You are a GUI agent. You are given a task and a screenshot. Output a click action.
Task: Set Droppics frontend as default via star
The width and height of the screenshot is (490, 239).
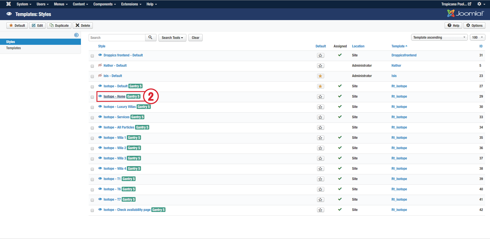click(x=320, y=55)
